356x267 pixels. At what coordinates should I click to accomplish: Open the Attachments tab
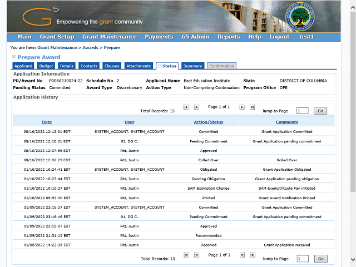[x=139, y=66]
